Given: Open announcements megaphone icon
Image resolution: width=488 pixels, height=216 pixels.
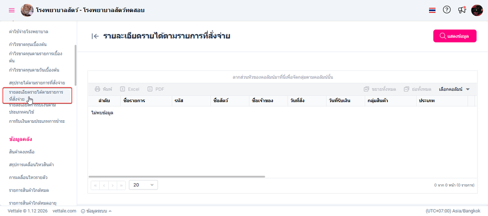Looking at the screenshot, I should (462, 10).
